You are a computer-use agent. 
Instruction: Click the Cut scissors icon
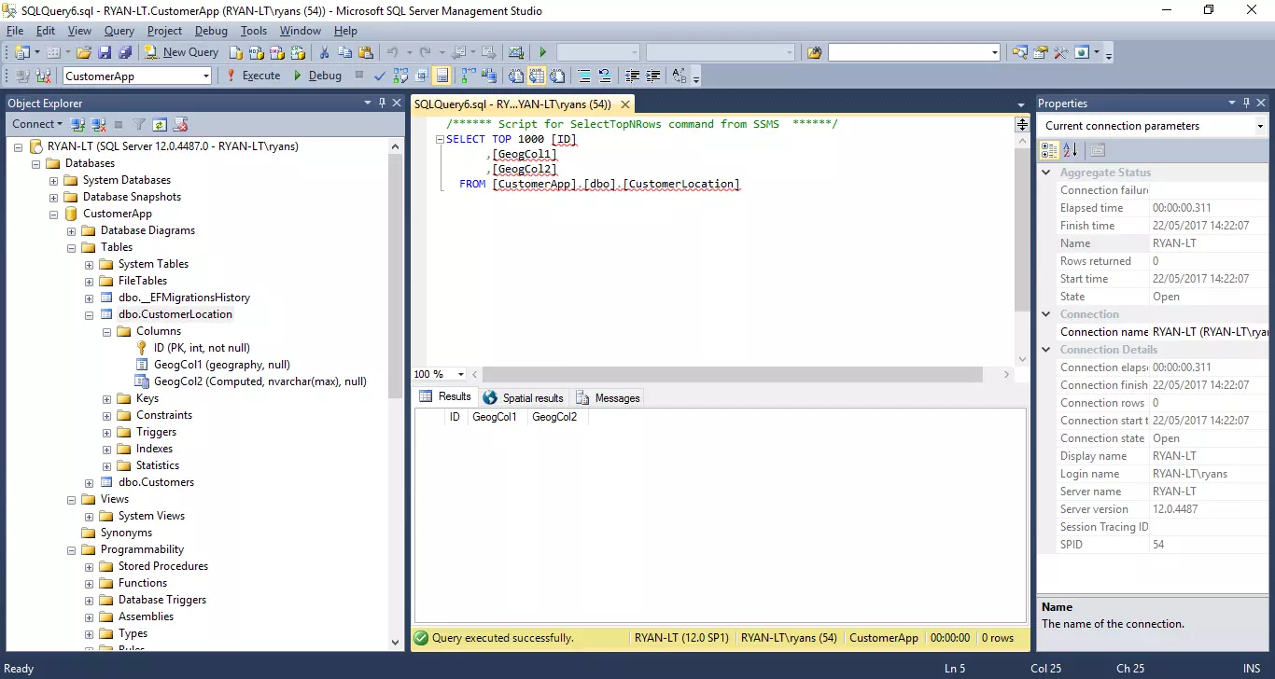324,52
